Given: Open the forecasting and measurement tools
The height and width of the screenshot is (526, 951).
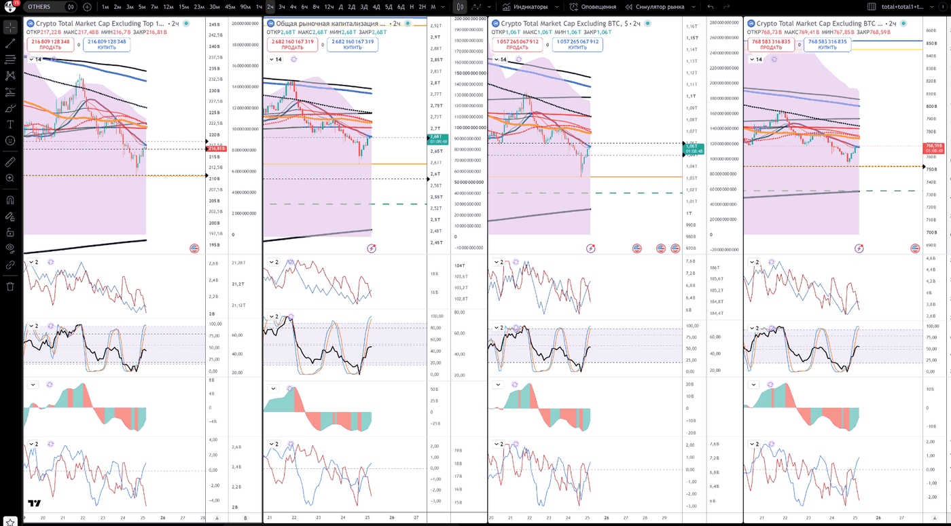Looking at the screenshot, I should (x=10, y=92).
